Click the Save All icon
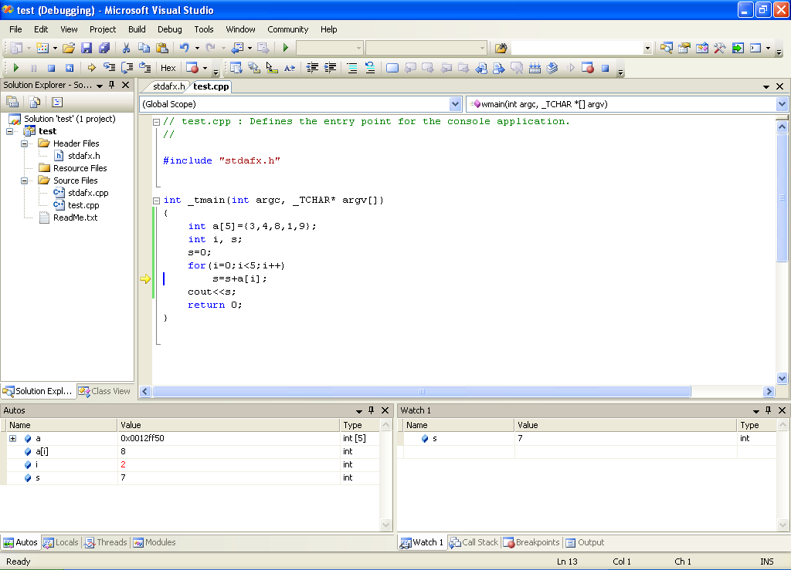The height and width of the screenshot is (570, 791). tap(104, 48)
